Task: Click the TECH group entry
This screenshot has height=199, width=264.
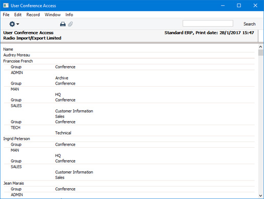Action: 15,128
